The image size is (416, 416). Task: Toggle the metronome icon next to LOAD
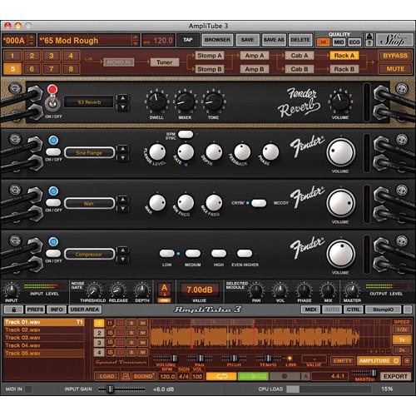coord(126,376)
